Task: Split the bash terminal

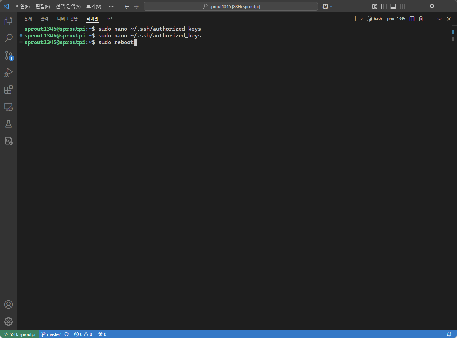Action: tap(412, 19)
